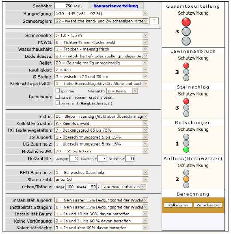Open the Ø Steine dropdown
231x234 pixels.
point(101,76)
